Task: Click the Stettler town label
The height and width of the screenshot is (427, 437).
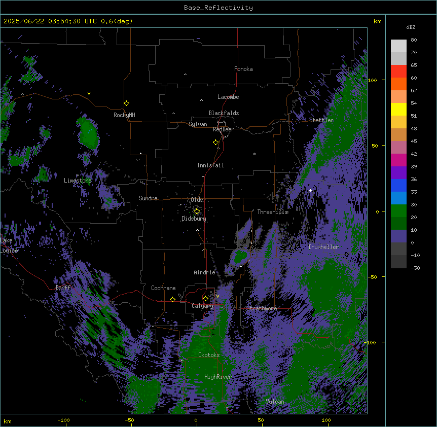Action: point(321,120)
